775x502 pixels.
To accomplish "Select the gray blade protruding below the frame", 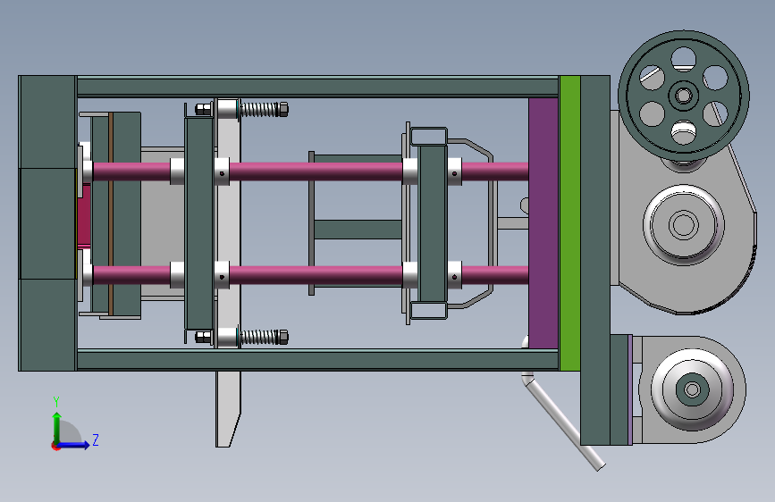I will pos(228,409).
